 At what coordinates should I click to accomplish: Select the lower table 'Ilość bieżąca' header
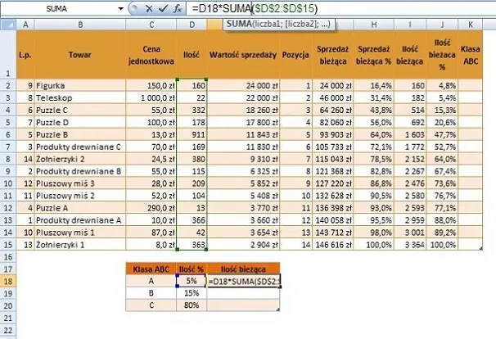coord(243,269)
